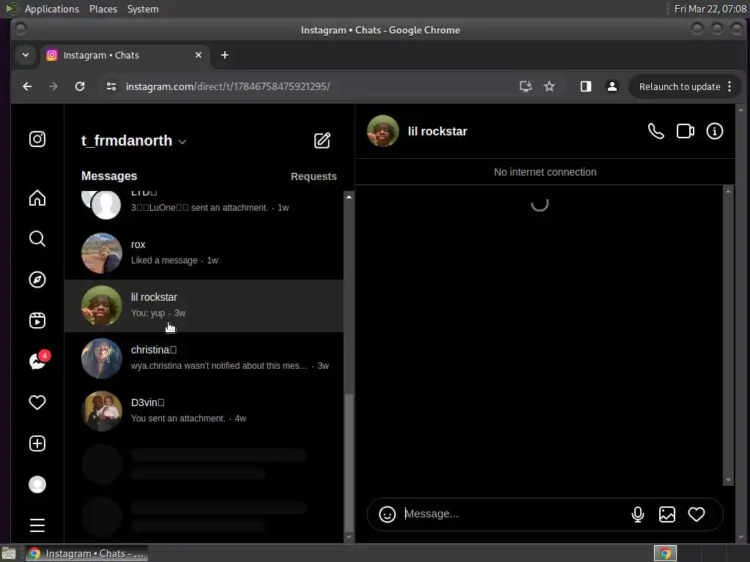750x562 pixels.
Task: Go back to the previous page
Action: [27, 86]
